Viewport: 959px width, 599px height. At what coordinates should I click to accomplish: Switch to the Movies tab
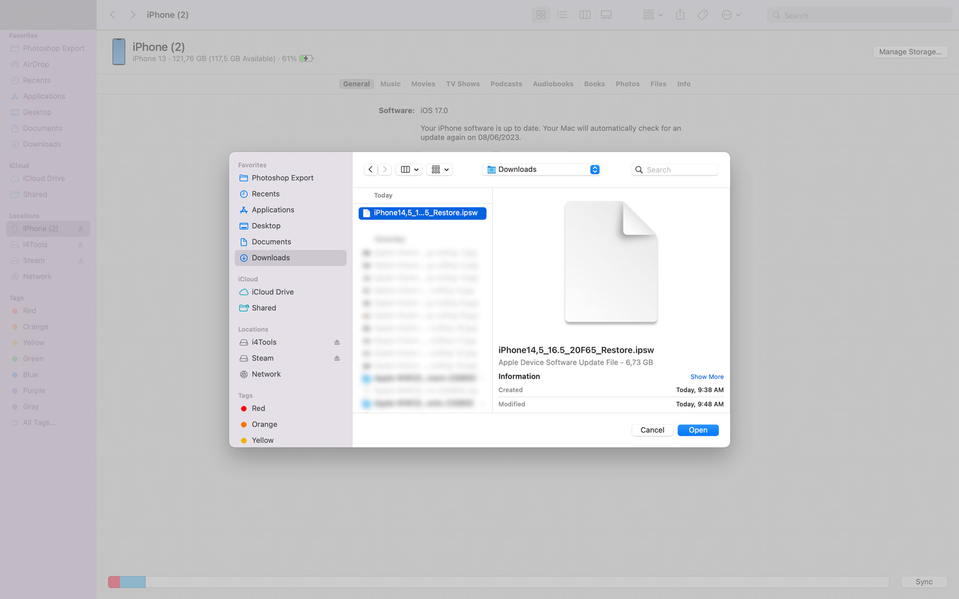pyautogui.click(x=423, y=84)
